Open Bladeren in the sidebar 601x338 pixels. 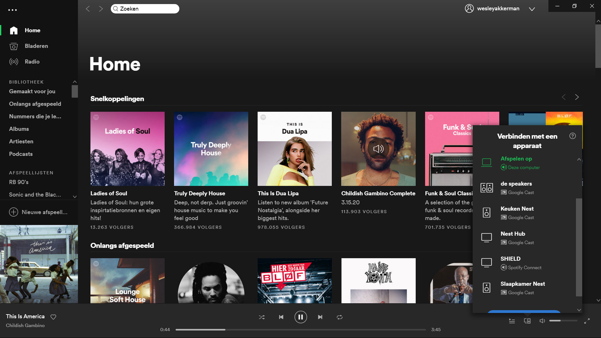[36, 46]
